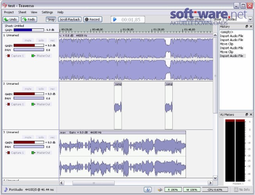Click track 2 Capture 1 input icon

point(8,104)
